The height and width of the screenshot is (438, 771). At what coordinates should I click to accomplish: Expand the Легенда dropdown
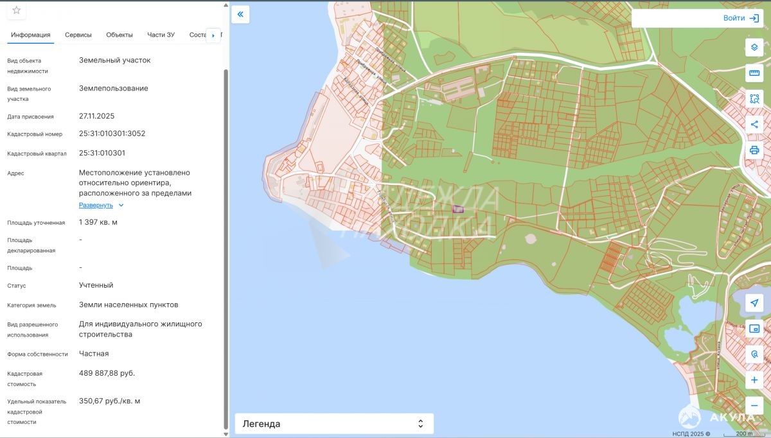coord(334,424)
